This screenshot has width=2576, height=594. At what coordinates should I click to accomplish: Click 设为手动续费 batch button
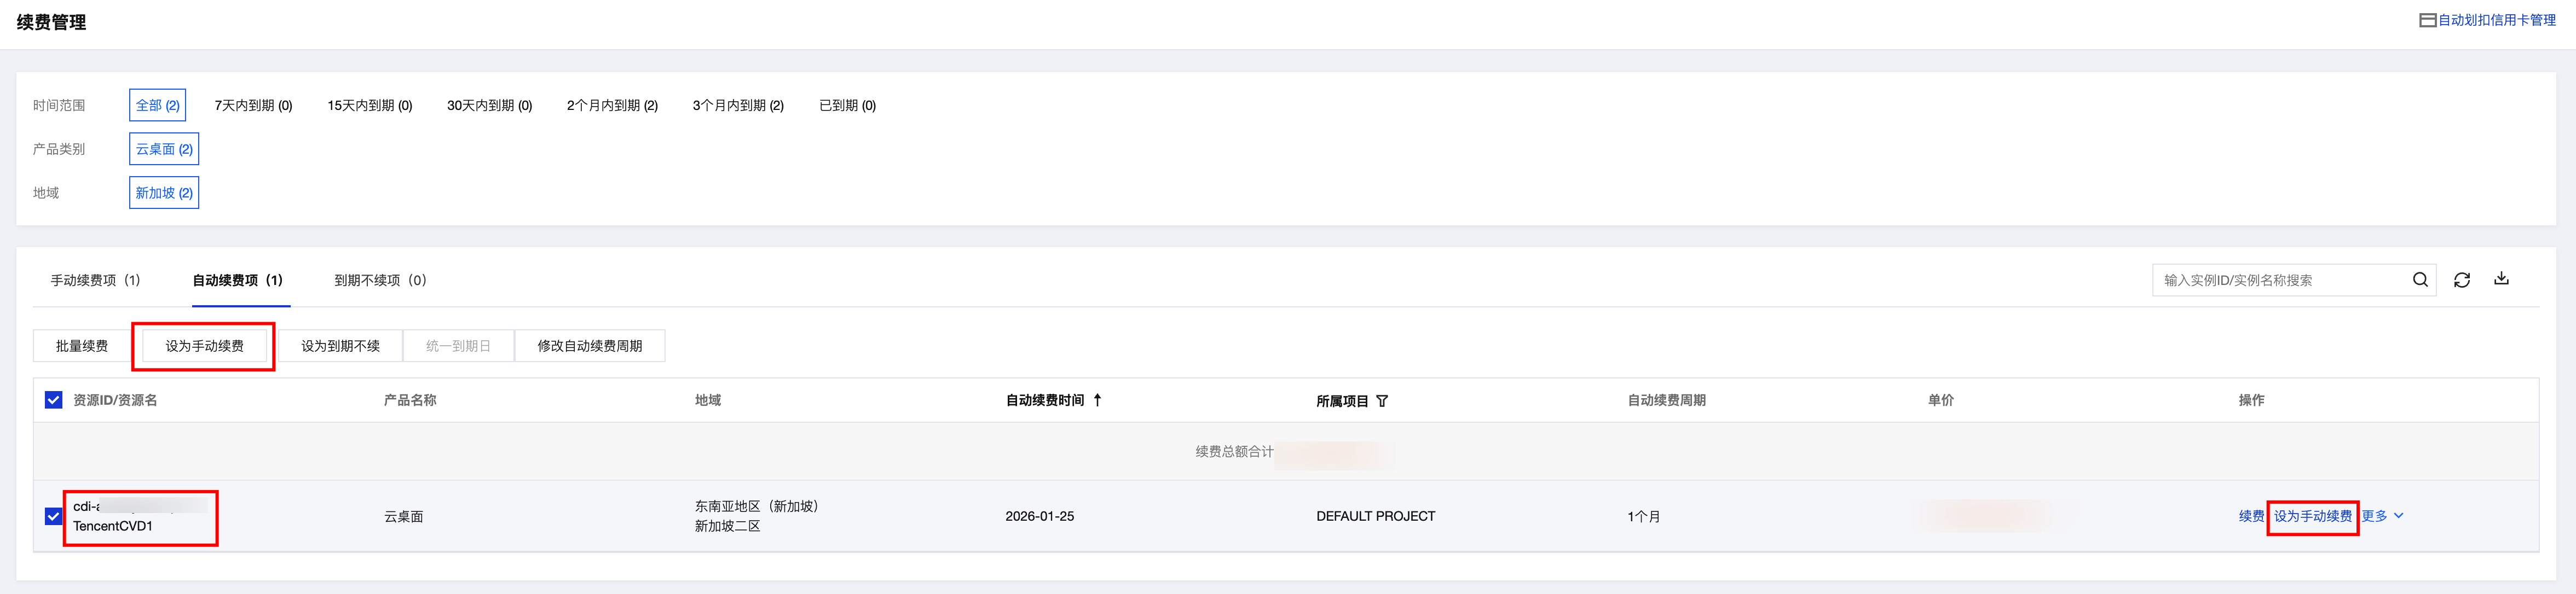[x=204, y=346]
